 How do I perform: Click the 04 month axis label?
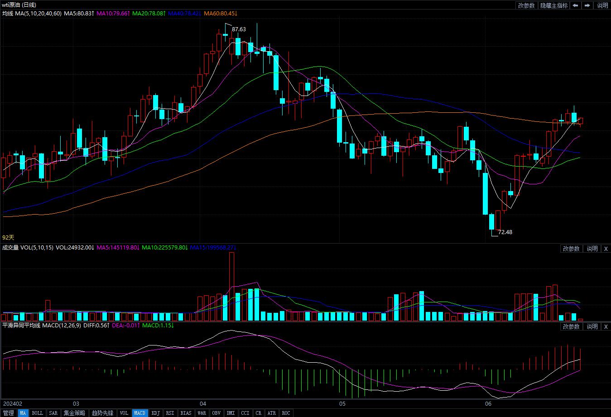[203, 403]
